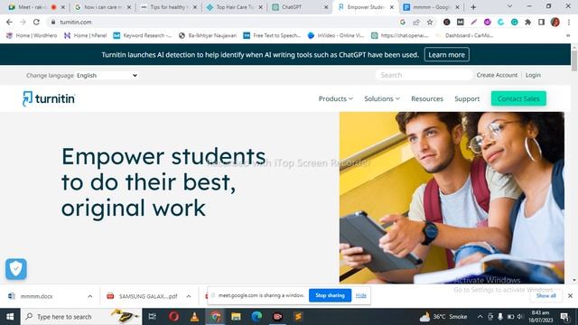Open the Home WordHero bookmark
The height and width of the screenshot is (325, 578).
pos(32,36)
